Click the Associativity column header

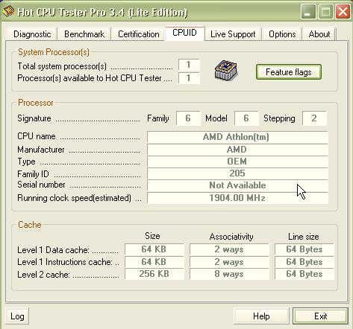[231, 237]
